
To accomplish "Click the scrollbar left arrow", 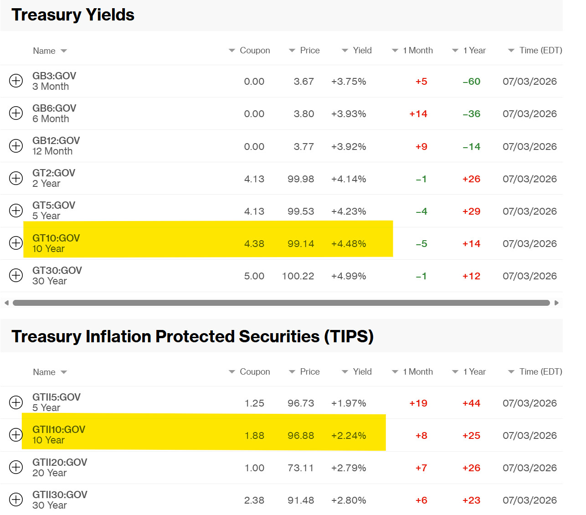I will coord(6,303).
